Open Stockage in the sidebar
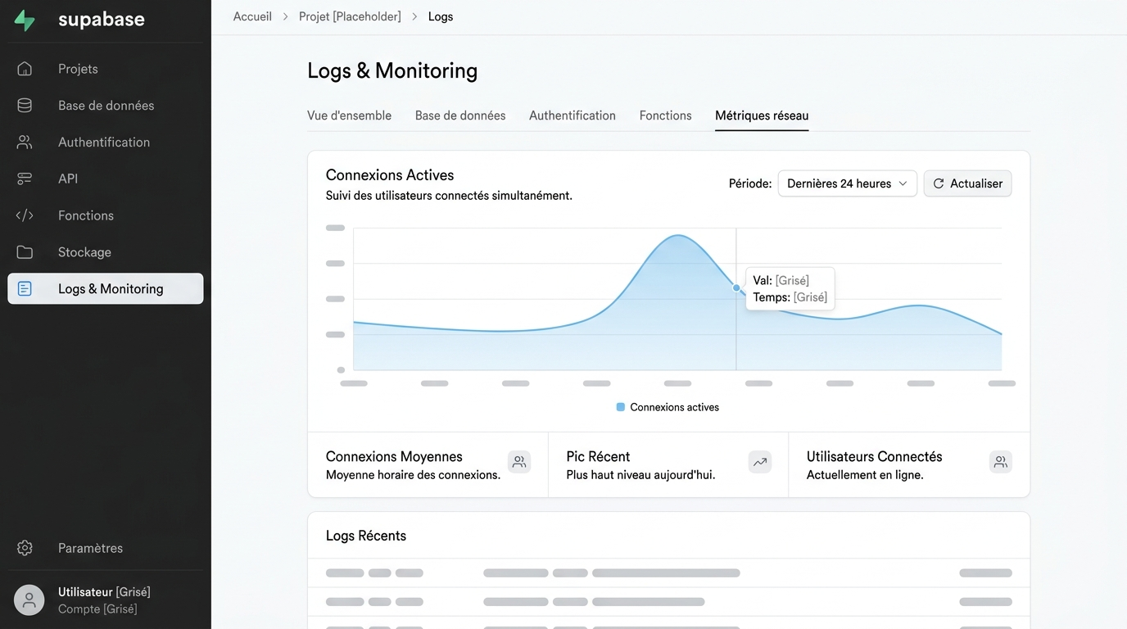This screenshot has height=629, width=1127. point(106,252)
